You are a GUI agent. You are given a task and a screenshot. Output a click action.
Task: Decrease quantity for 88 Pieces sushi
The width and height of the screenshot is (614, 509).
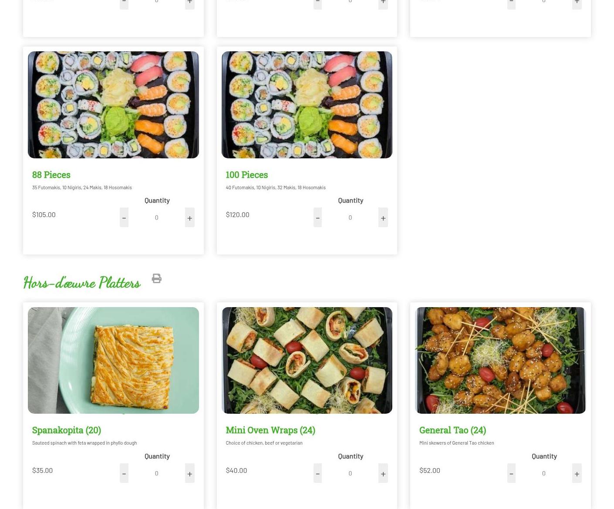point(124,218)
